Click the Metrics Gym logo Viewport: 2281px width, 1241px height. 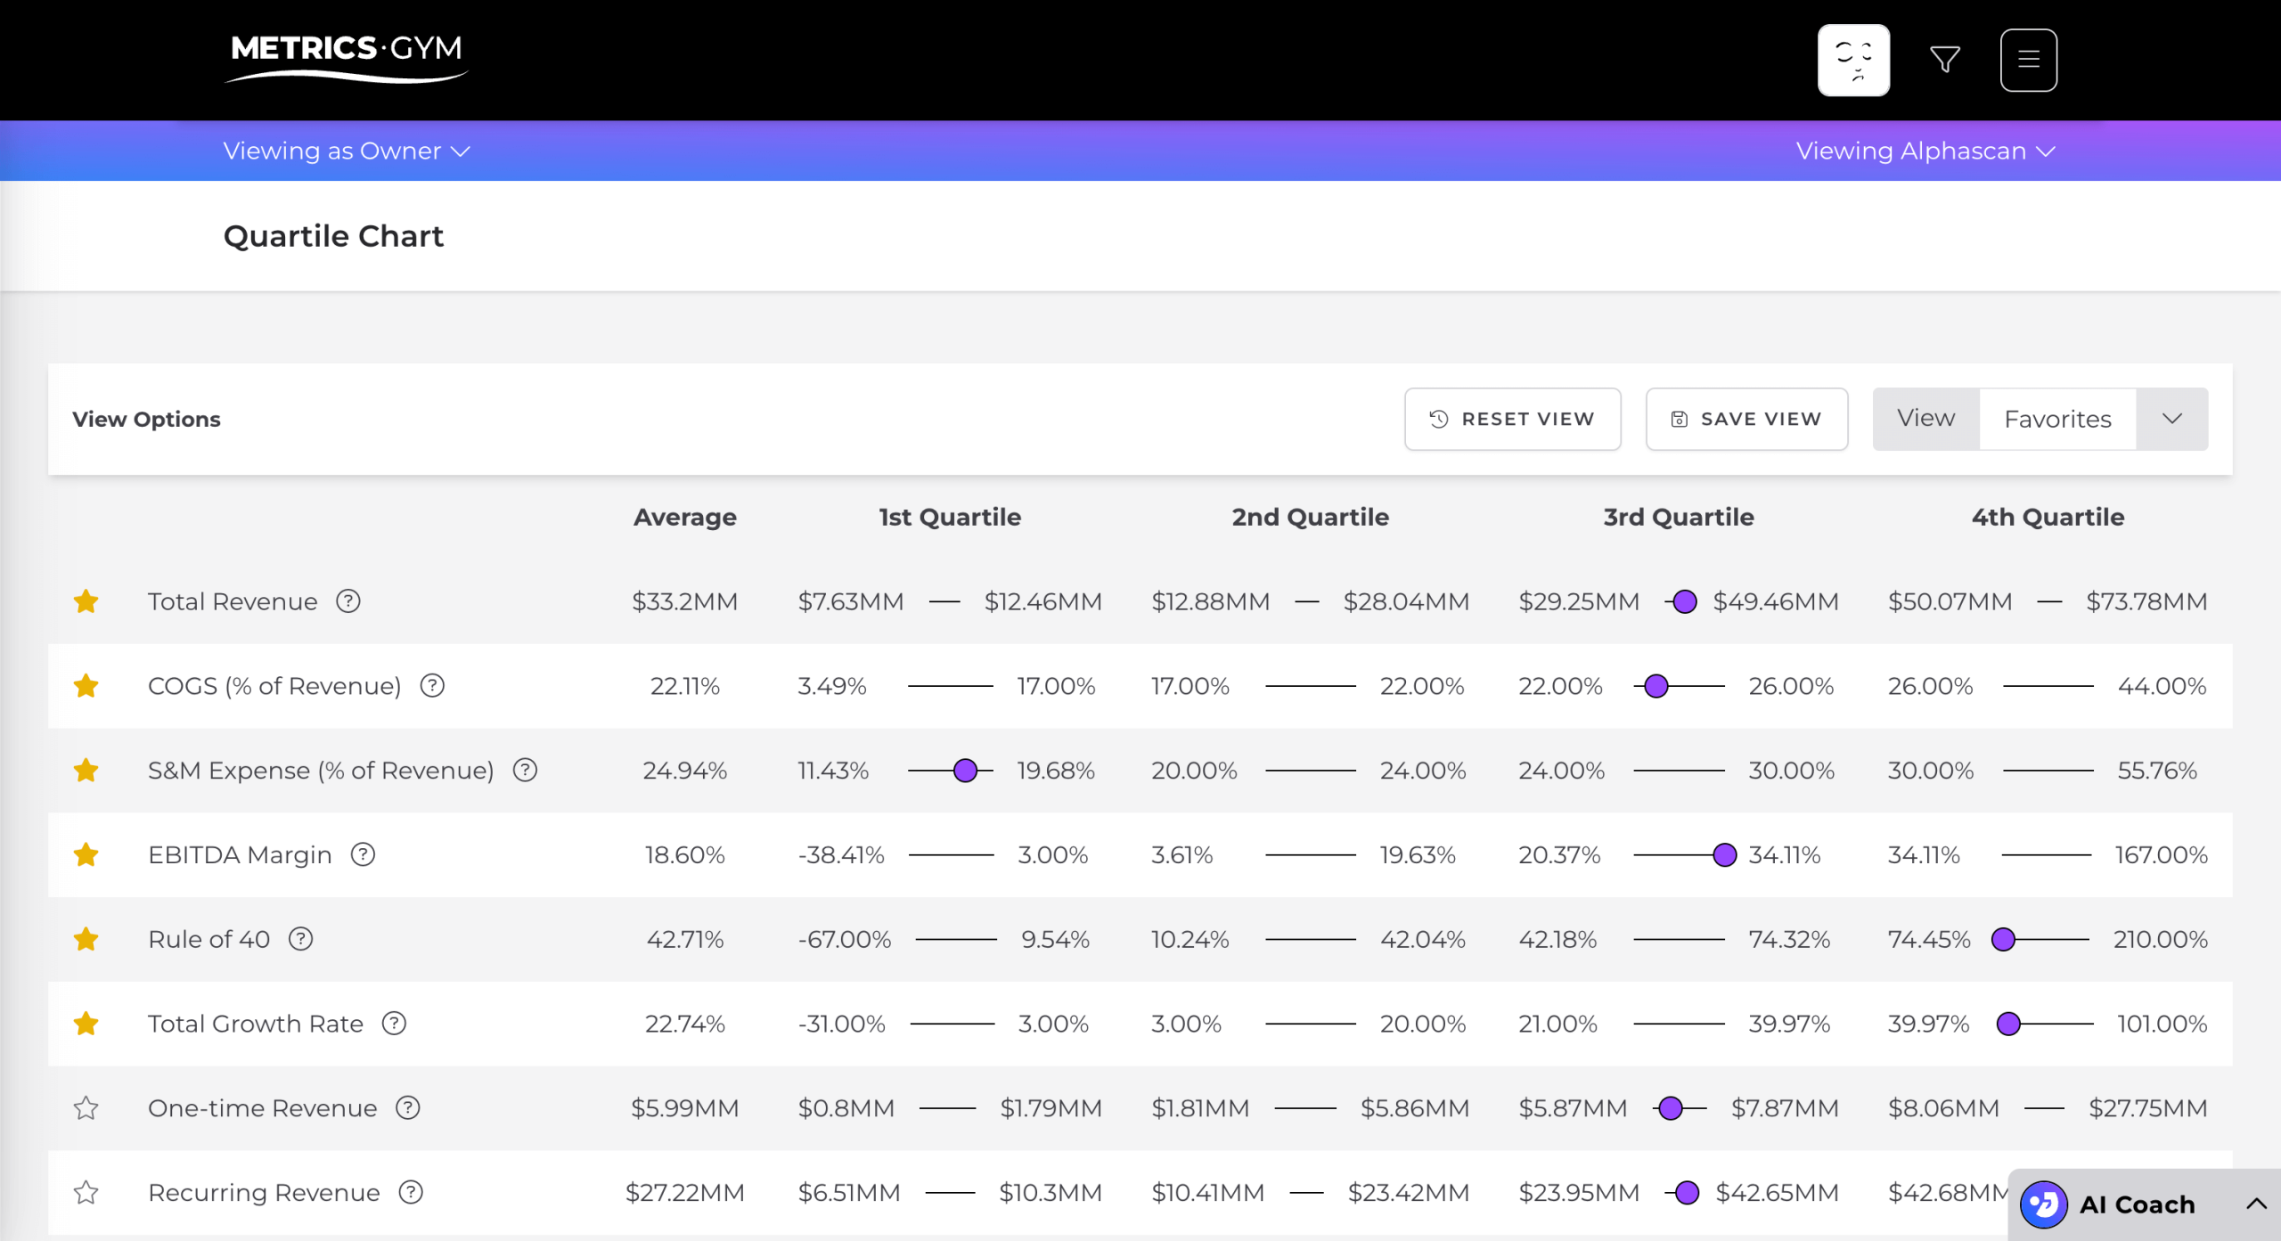(347, 55)
